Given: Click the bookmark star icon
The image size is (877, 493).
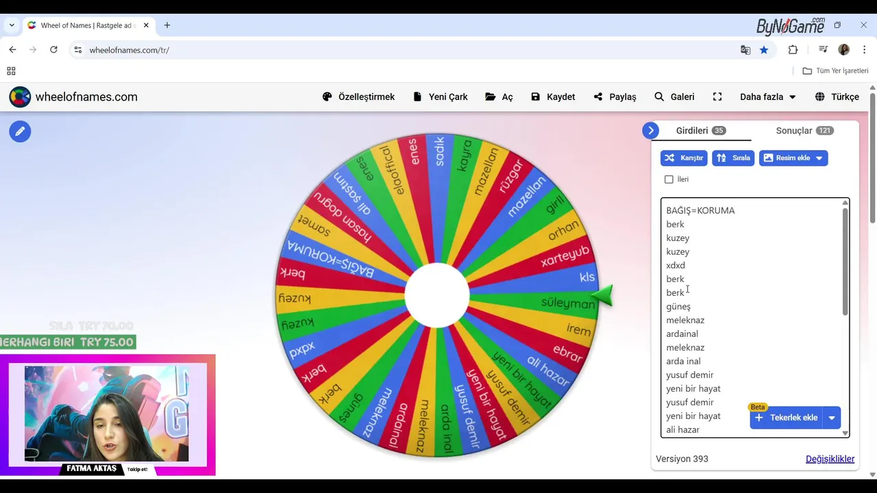Looking at the screenshot, I should click(x=764, y=50).
